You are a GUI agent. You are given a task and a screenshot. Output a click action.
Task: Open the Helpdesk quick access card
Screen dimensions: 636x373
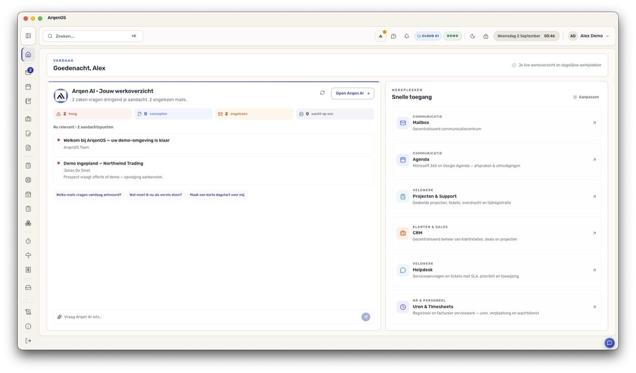click(x=497, y=270)
